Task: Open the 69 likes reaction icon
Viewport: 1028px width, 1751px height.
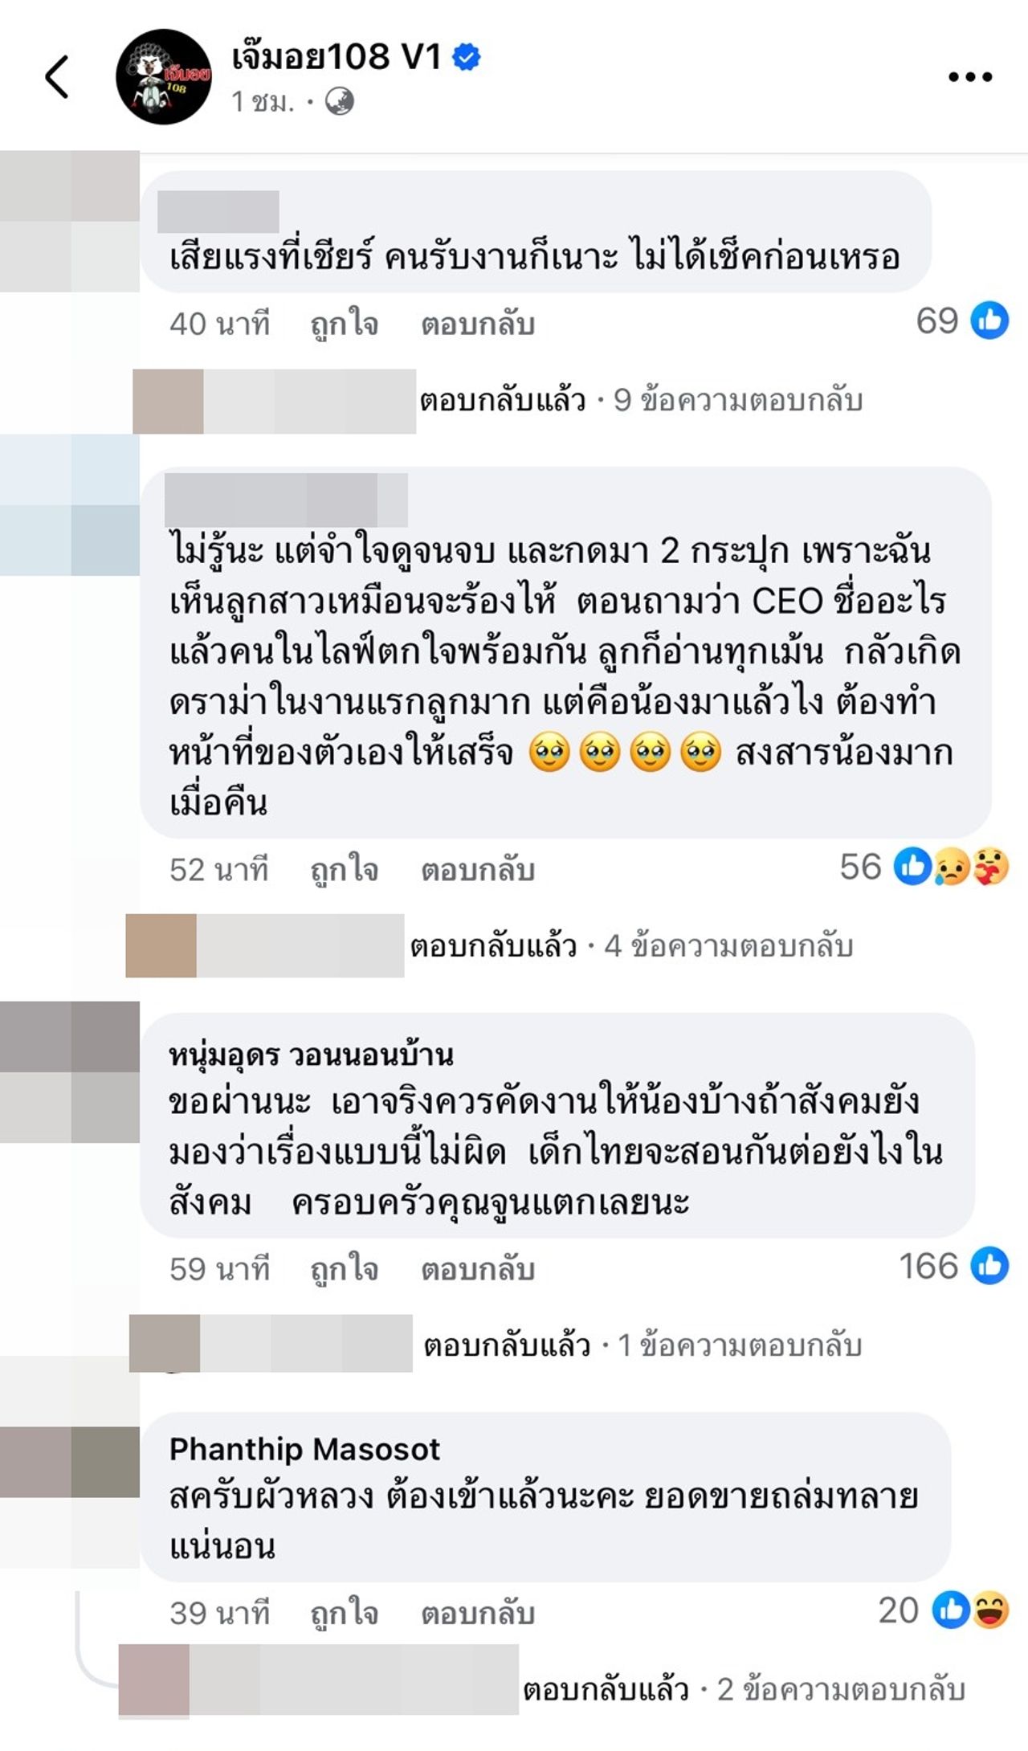Action: click(989, 321)
